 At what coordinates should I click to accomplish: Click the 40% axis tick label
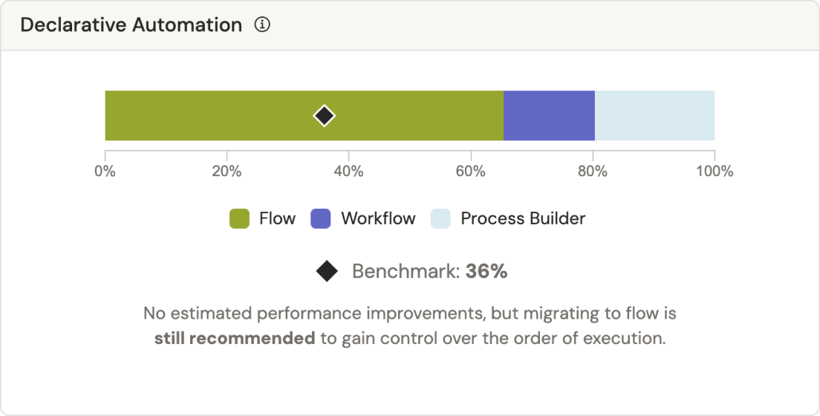pyautogui.click(x=349, y=172)
